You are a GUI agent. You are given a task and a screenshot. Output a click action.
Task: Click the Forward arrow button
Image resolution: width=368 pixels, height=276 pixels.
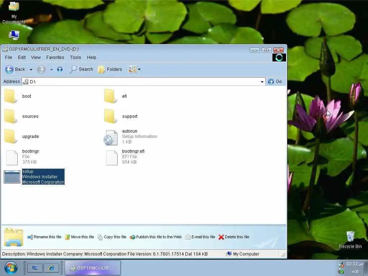[41, 69]
